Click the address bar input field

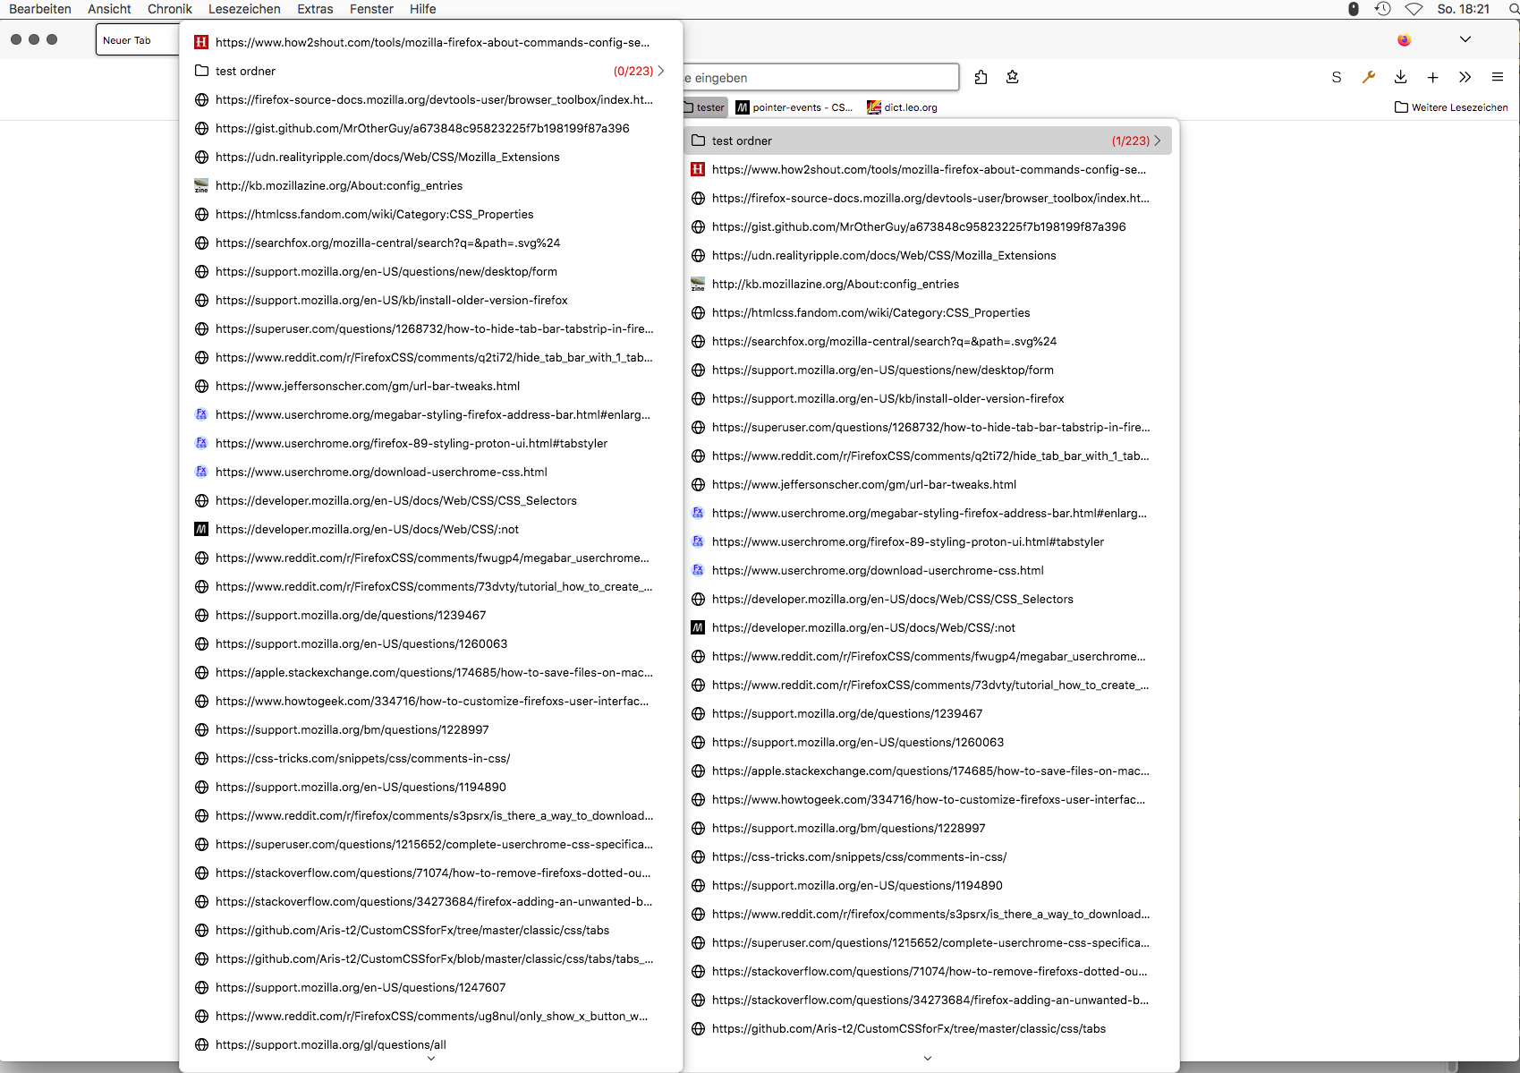point(820,78)
